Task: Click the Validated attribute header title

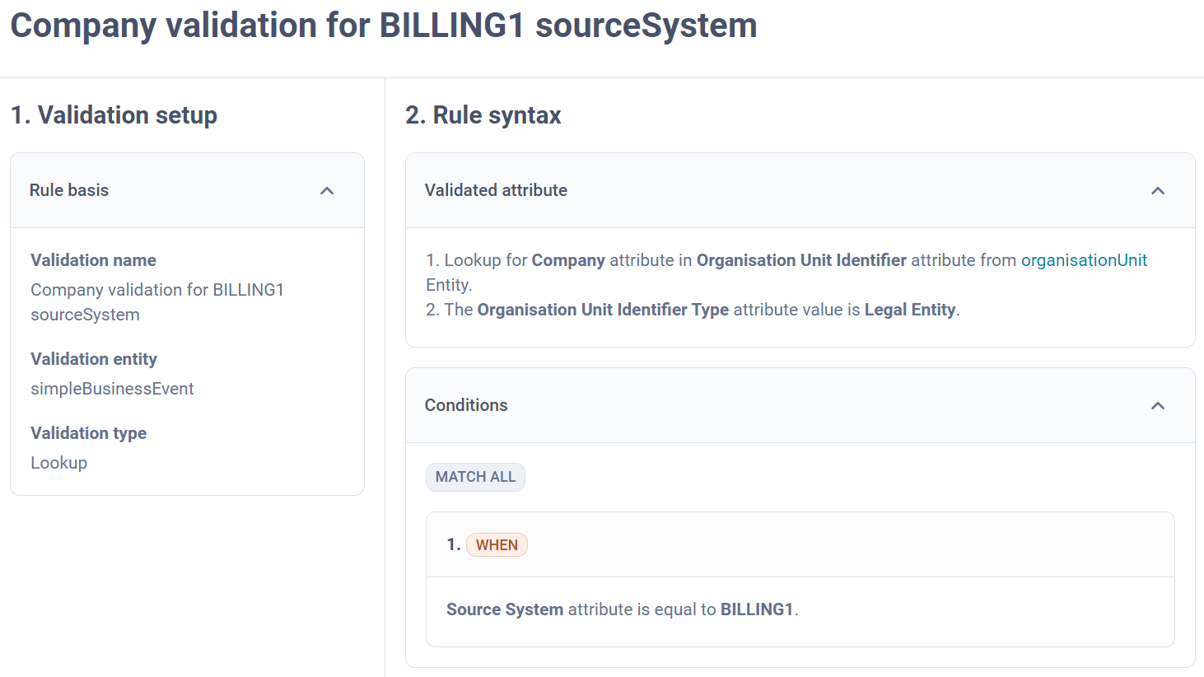Action: point(496,190)
